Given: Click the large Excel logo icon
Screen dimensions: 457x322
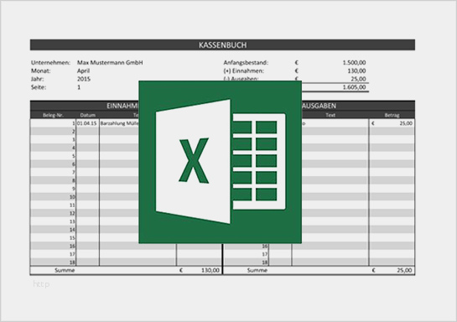Looking at the screenshot, I should (x=220, y=162).
